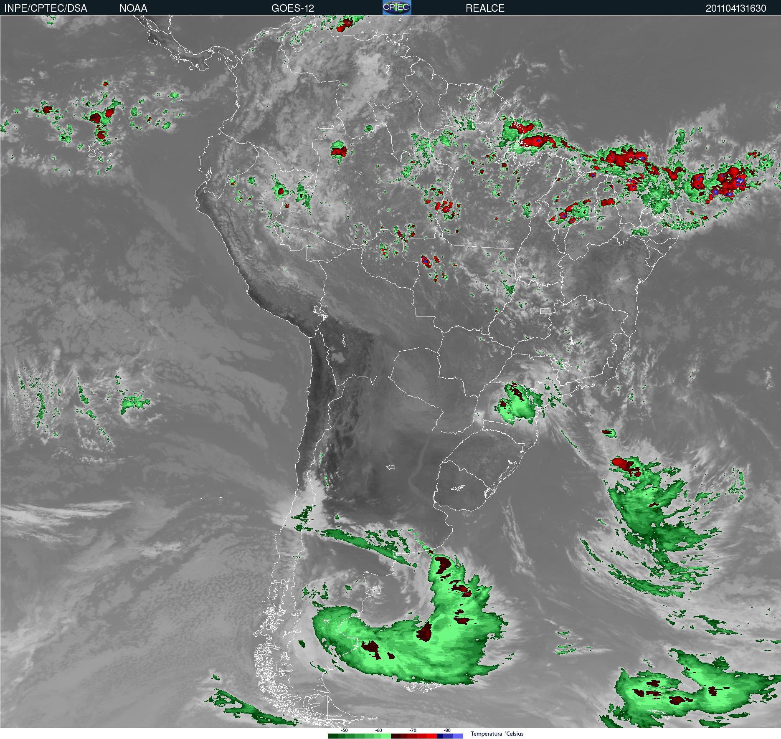Select the GOES-12 satellite label
The height and width of the screenshot is (739, 781).
pos(292,8)
